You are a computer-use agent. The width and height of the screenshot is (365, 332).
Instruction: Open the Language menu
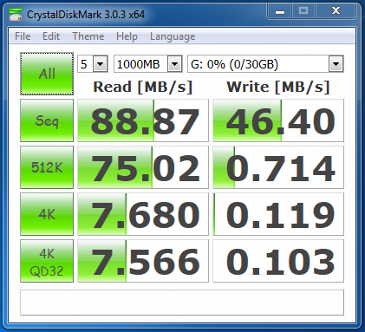pos(173,36)
